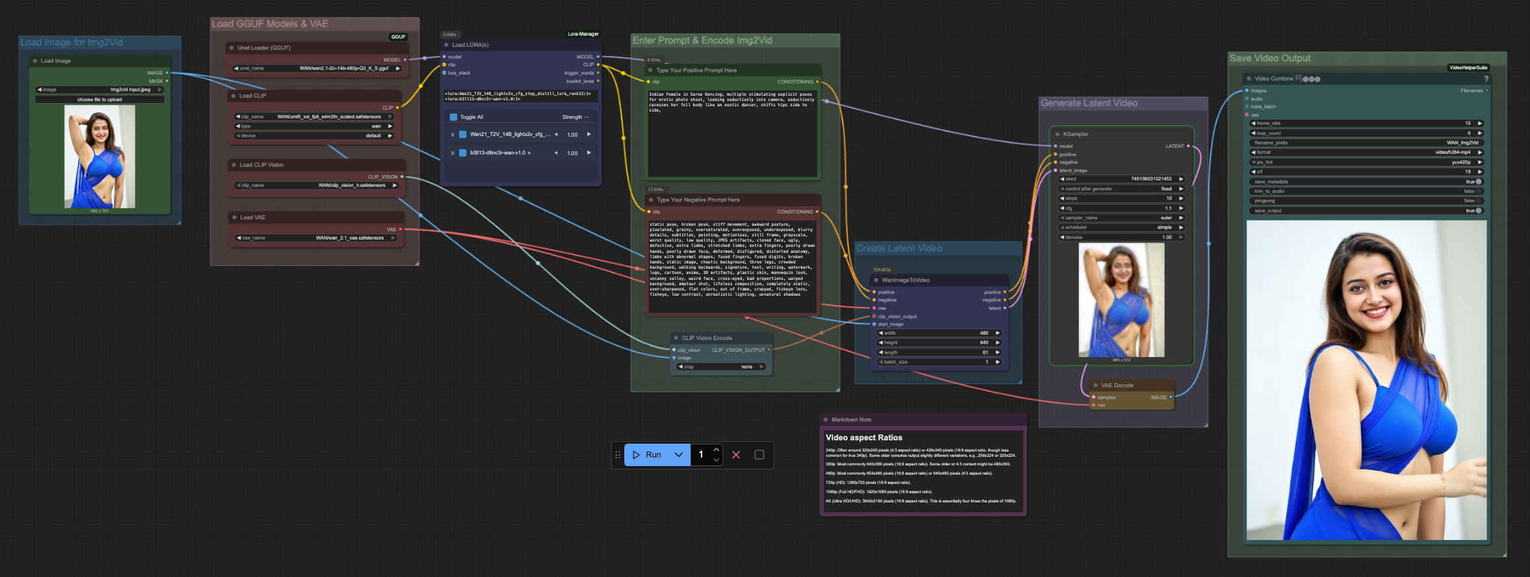Click the Run button to queue workflow
Screen dimensions: 1530x577
coord(647,455)
